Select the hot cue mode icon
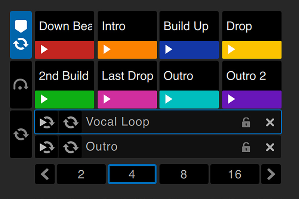Viewport: 299px width, 199px height. [21, 35]
